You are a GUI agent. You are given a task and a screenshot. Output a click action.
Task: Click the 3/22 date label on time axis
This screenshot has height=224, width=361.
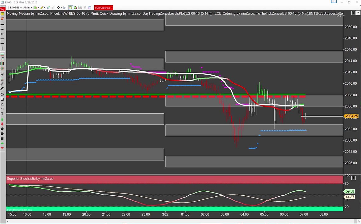[x=165, y=214]
